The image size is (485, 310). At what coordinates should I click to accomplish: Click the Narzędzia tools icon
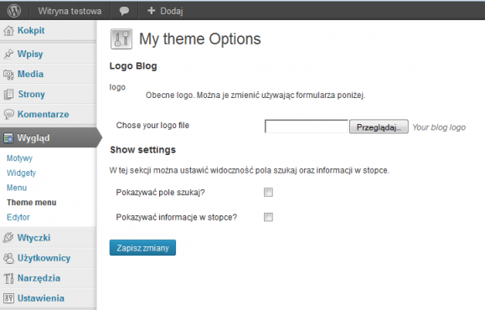[x=8, y=278]
